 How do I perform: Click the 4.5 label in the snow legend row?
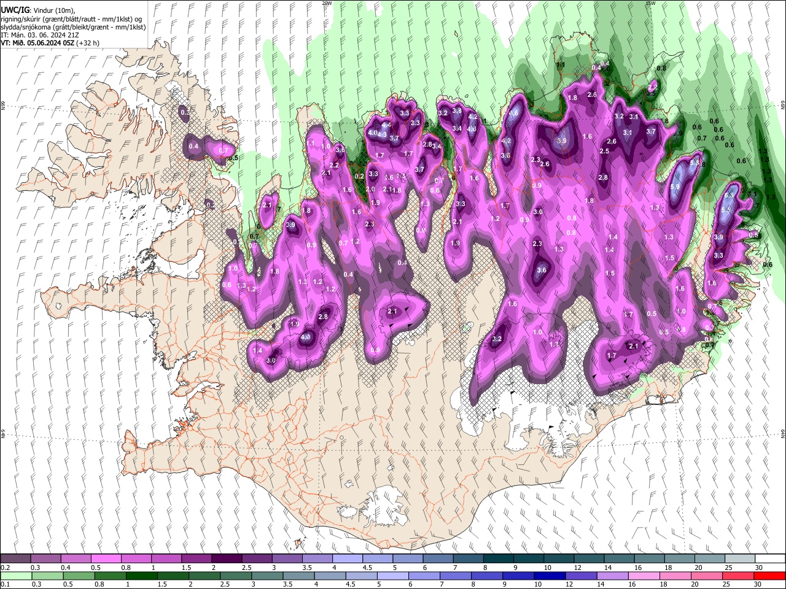pos(367,568)
